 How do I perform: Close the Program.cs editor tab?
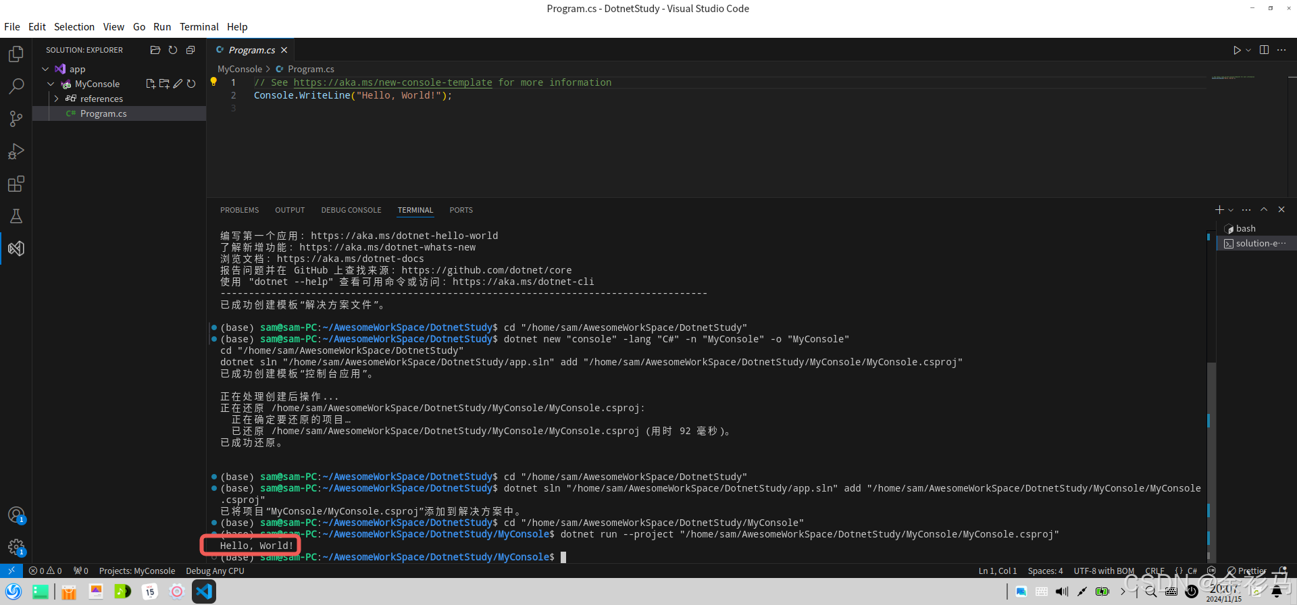tap(284, 50)
